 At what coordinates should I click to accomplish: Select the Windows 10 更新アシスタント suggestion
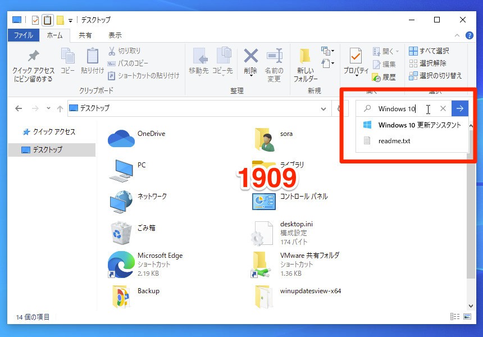tap(412, 125)
